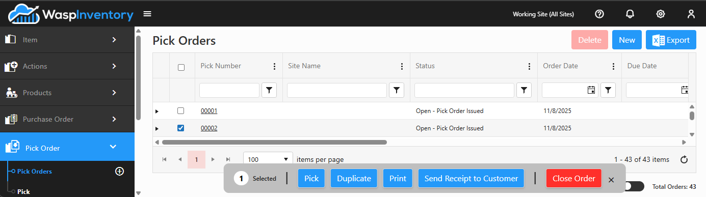Image resolution: width=706 pixels, height=197 pixels.
Task: Open the notifications bell
Action: (630, 14)
